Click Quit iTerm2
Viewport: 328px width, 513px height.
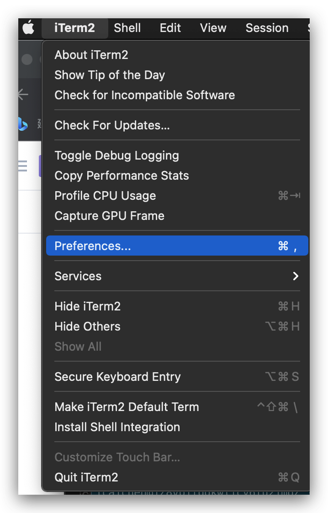point(86,477)
